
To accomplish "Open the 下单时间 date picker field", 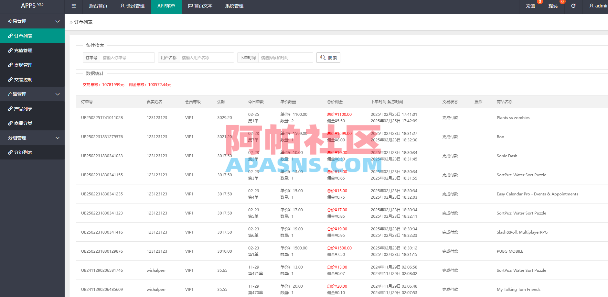I will click(285, 58).
